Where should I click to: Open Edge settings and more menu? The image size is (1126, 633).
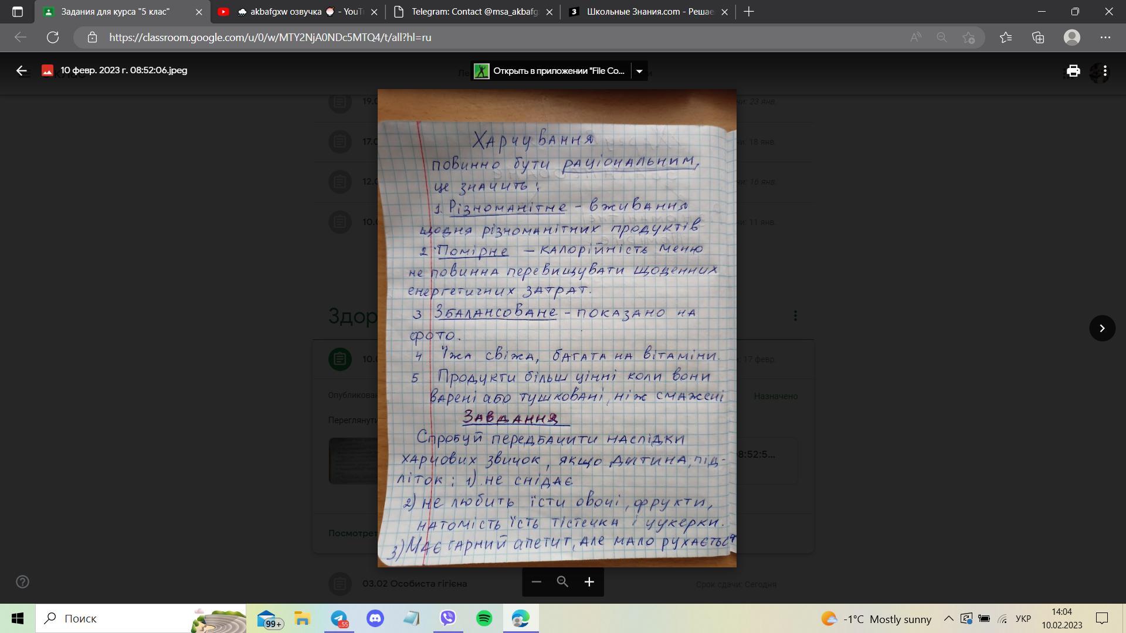click(x=1105, y=38)
